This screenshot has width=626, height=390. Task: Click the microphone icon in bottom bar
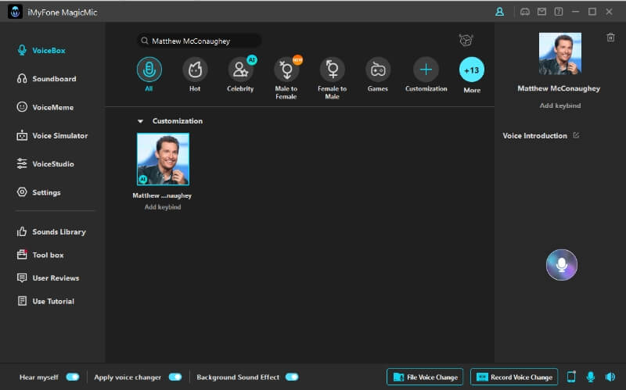tap(591, 377)
